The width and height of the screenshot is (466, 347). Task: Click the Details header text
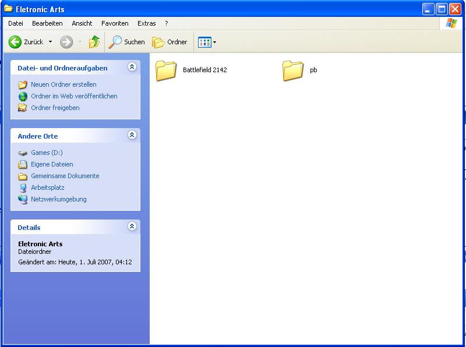tap(29, 228)
